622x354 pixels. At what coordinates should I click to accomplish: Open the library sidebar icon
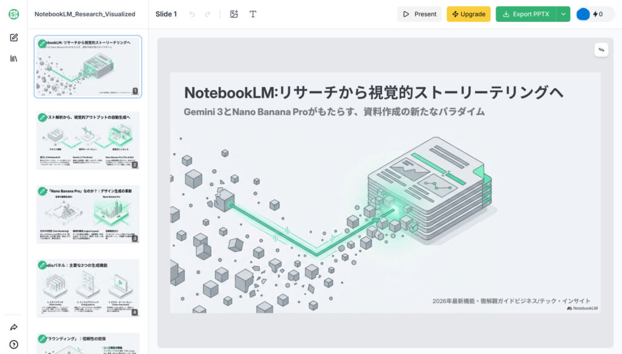click(13, 58)
